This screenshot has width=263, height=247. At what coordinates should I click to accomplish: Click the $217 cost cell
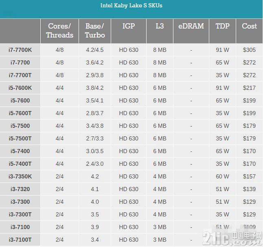(x=249, y=88)
